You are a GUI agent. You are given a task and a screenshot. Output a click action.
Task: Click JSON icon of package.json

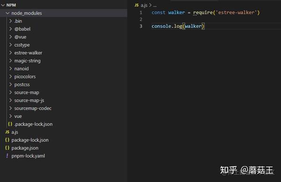coord(7,148)
